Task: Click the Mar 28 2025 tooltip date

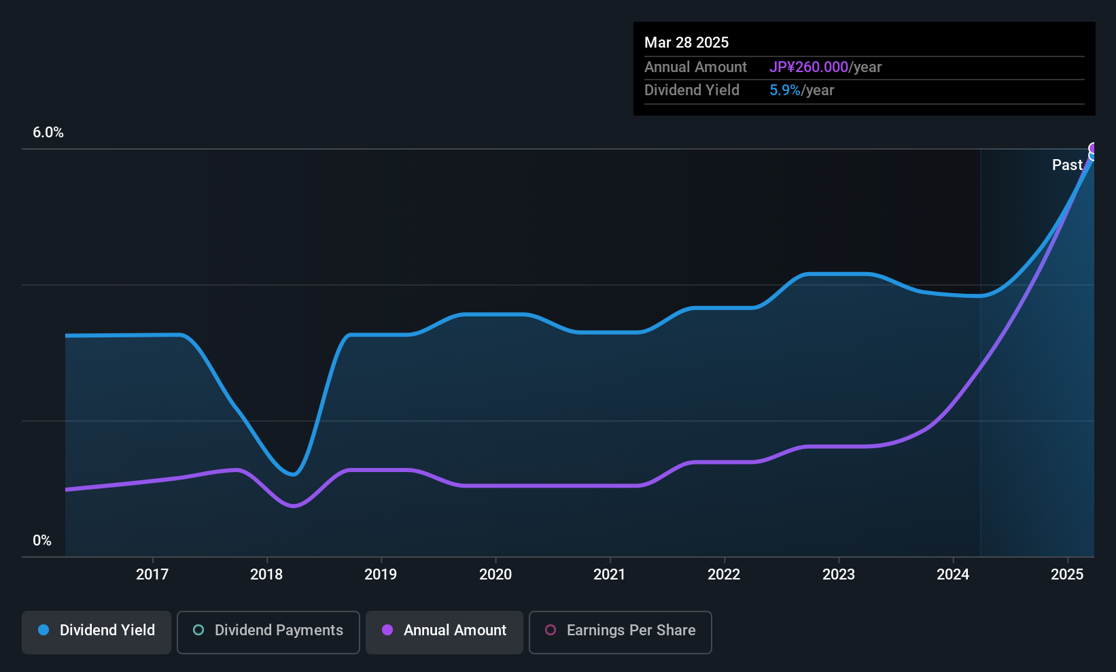Action: (x=686, y=42)
